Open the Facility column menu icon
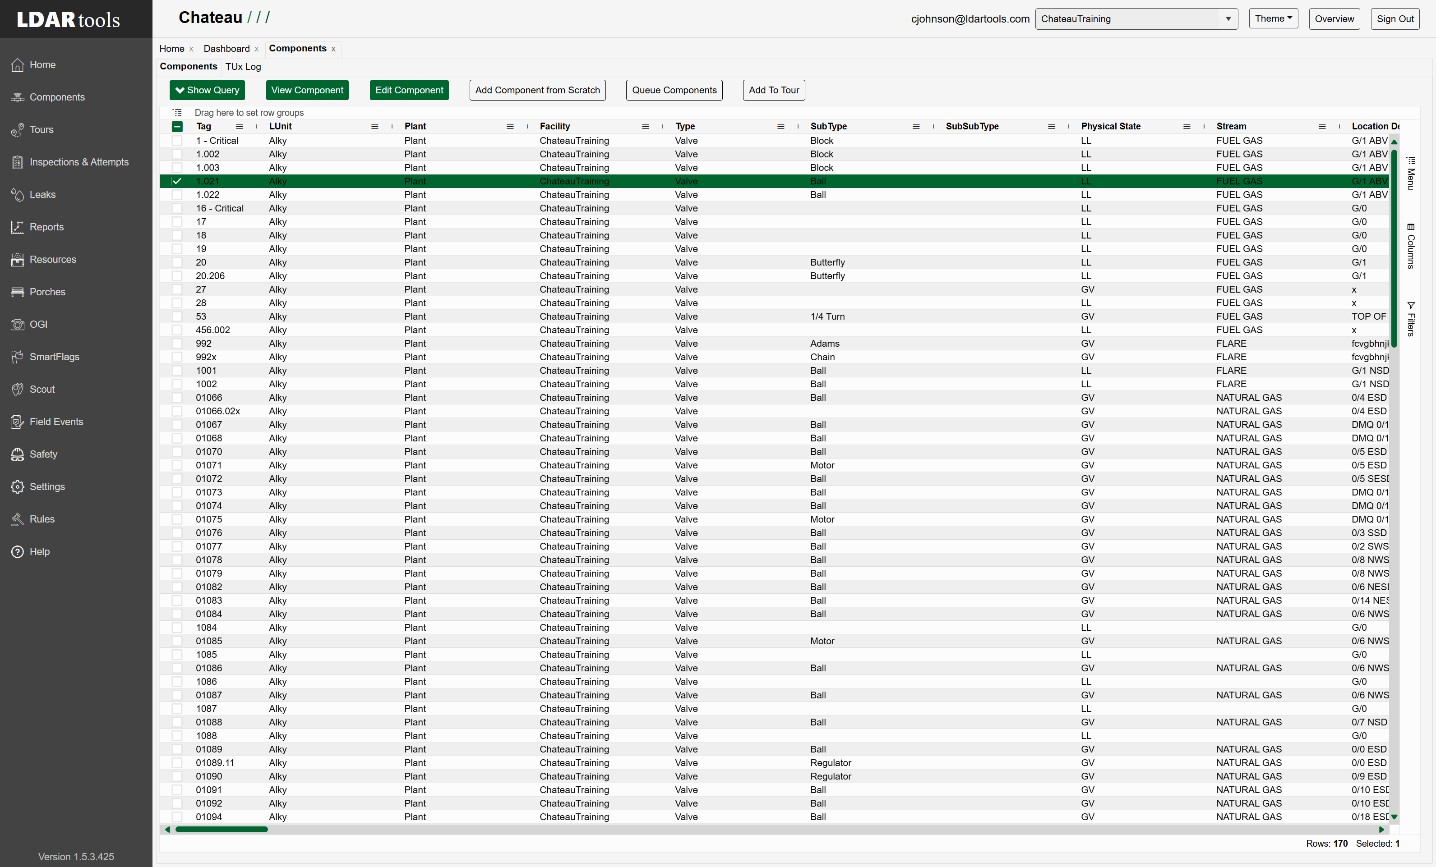This screenshot has height=867, width=1436. (645, 126)
